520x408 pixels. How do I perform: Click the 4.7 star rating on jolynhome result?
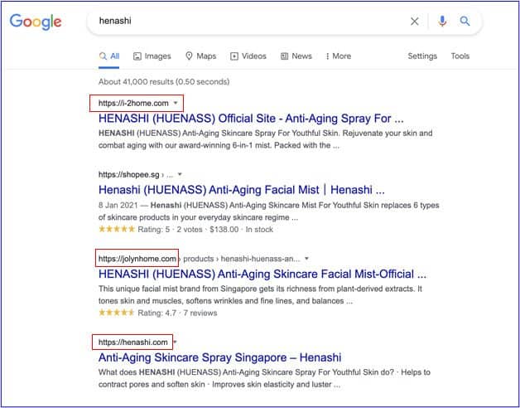(117, 313)
